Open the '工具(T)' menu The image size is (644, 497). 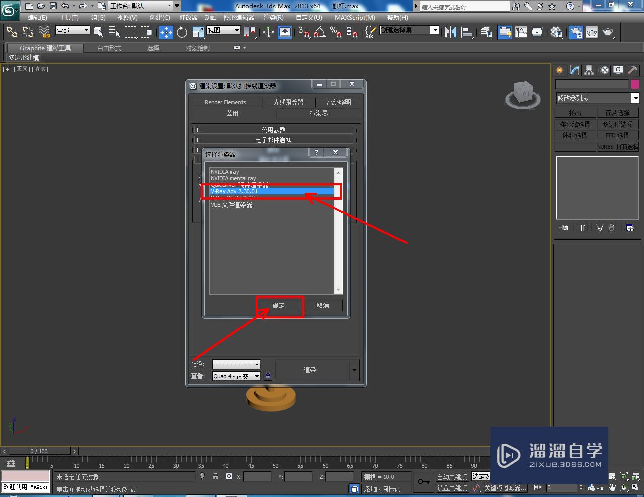tap(69, 17)
